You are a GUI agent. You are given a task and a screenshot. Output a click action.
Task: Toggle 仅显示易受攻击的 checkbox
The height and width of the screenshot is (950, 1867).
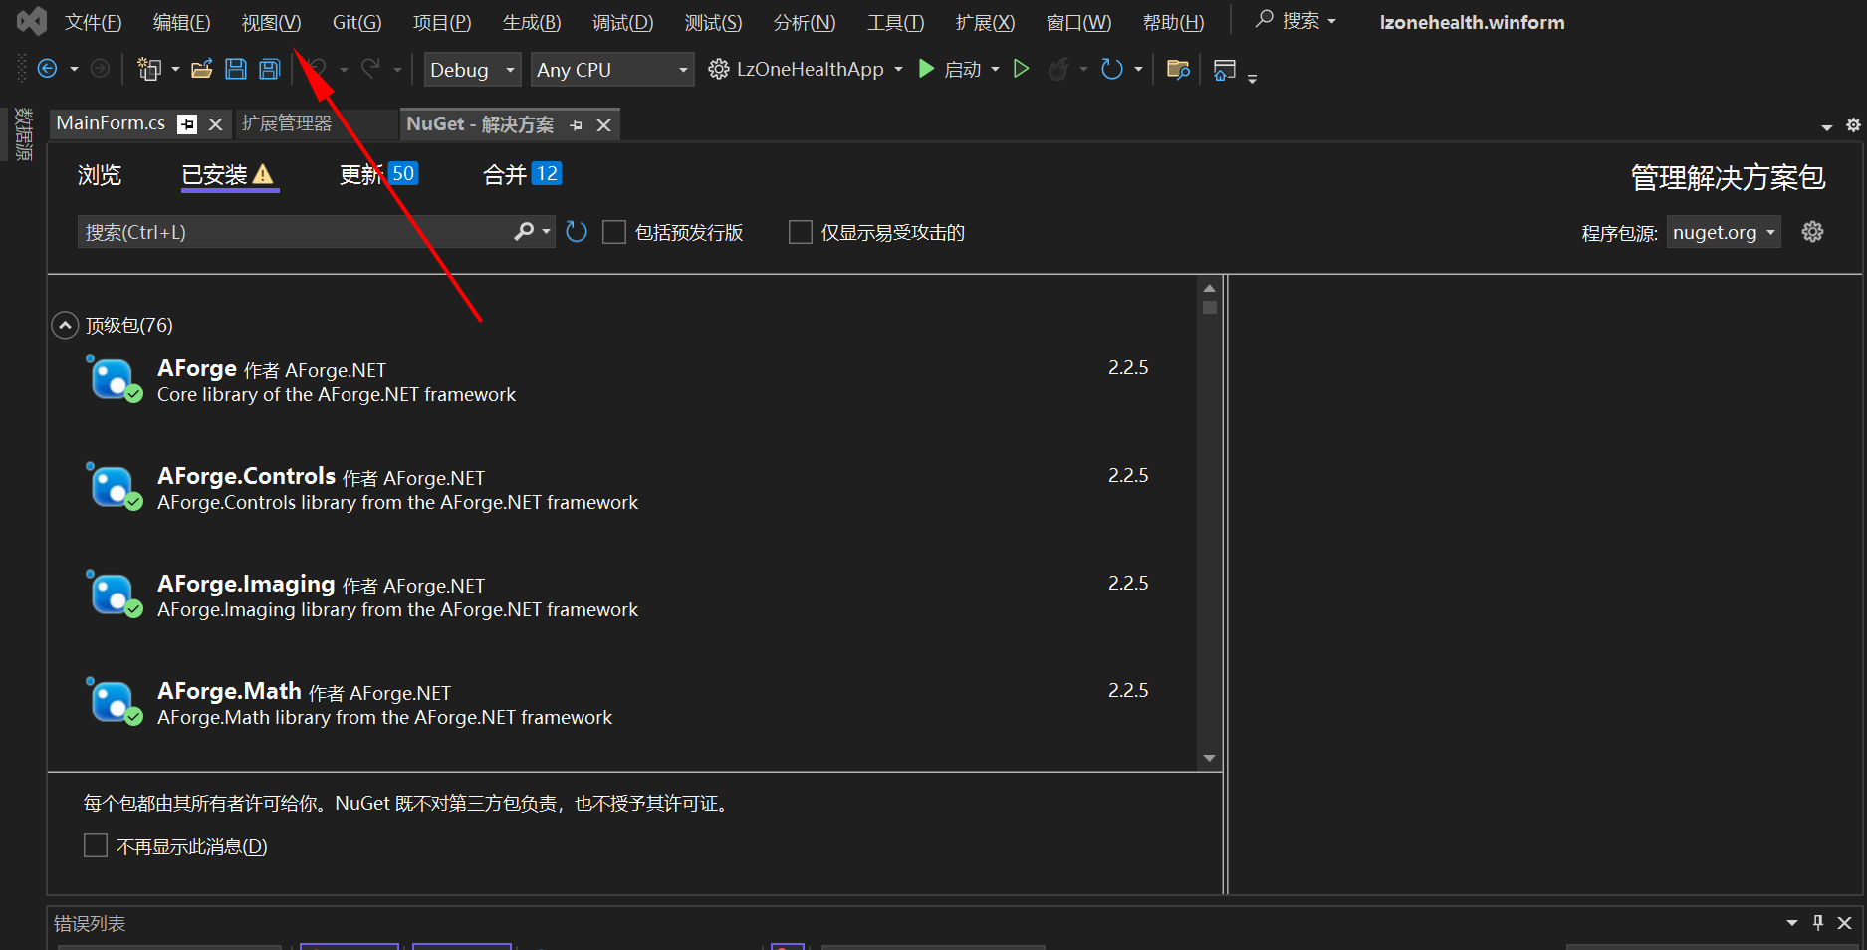point(801,232)
